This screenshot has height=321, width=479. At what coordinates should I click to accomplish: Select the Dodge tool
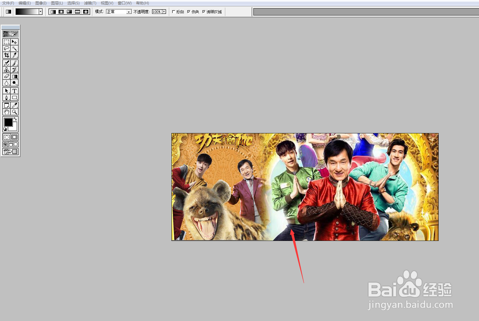(x=14, y=83)
